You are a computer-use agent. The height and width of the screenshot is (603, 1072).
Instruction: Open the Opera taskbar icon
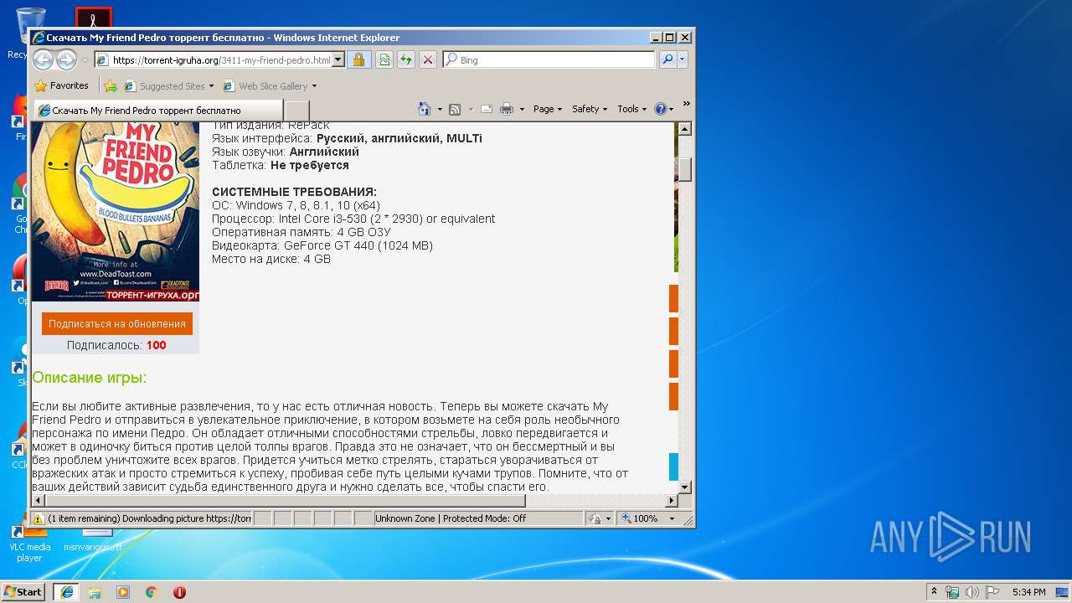[x=179, y=592]
